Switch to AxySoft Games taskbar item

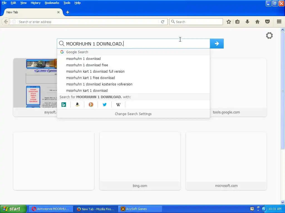click(x=140, y=209)
